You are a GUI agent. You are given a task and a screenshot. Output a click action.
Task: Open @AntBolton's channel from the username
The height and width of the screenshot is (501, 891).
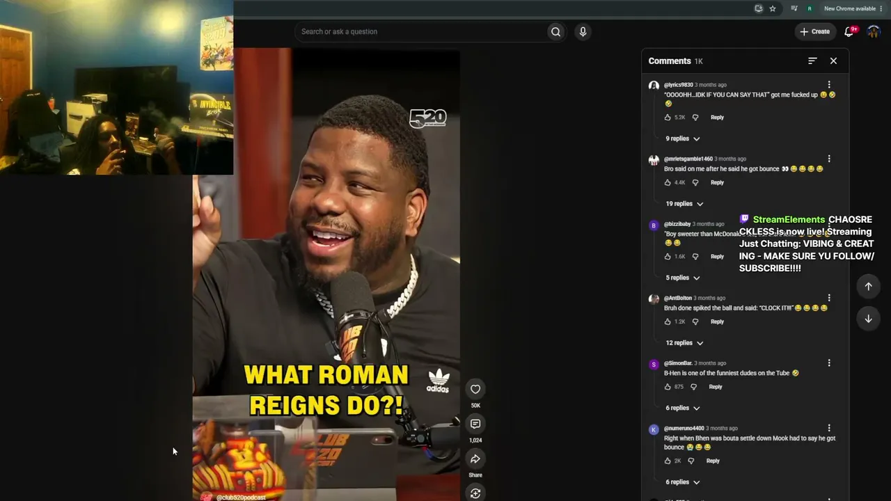pyautogui.click(x=677, y=298)
